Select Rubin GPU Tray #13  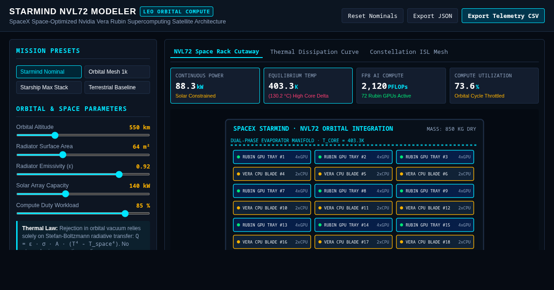272,225
